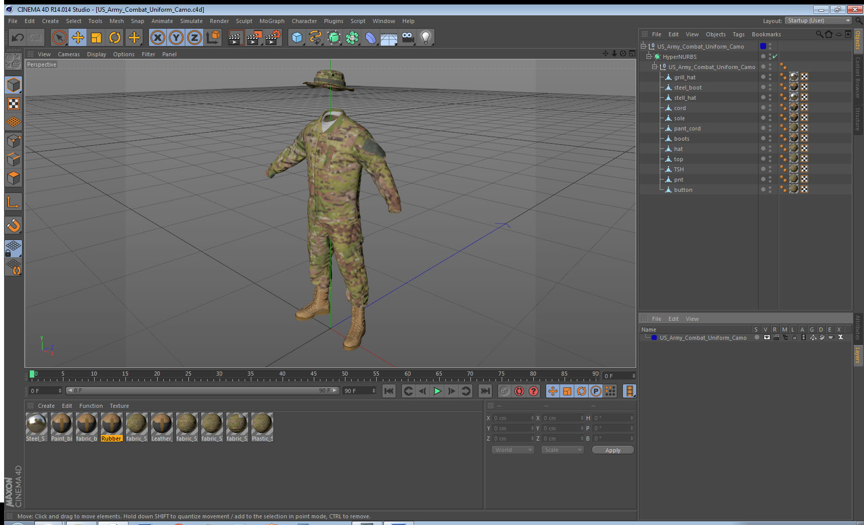Open the Array modeling object icon
This screenshot has width=864, height=525.
coord(352,37)
